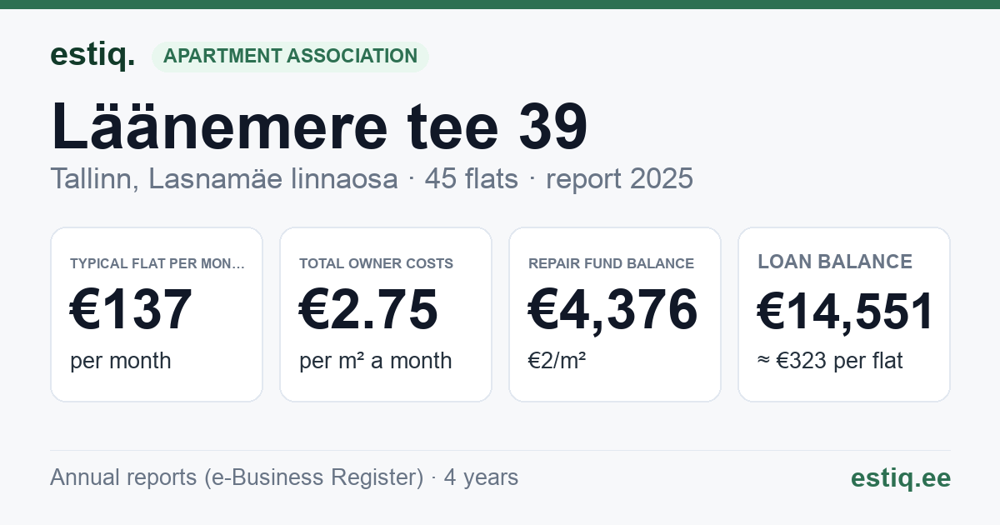Image resolution: width=1000 pixels, height=525 pixels.
Task: Click the €2.75 value
Action: pyautogui.click(x=369, y=309)
